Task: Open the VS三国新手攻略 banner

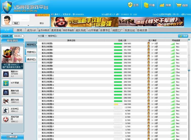Action: click(85, 22)
